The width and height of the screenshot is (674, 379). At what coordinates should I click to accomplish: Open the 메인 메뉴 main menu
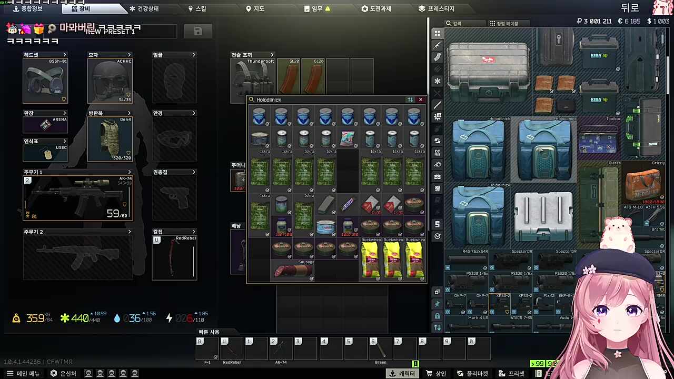(23, 373)
